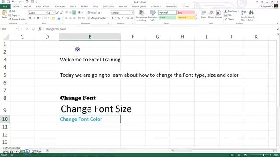
Task: Apply the Font Color A swatch
Action: (x=59, y=18)
